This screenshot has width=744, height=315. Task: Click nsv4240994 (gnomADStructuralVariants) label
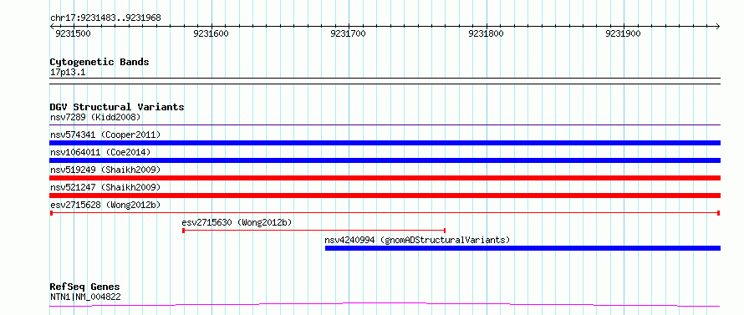(417, 240)
